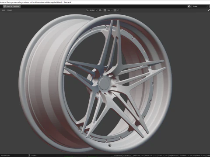Click the Tris count in status bar
210x157 pixels.
(x=163, y=156)
